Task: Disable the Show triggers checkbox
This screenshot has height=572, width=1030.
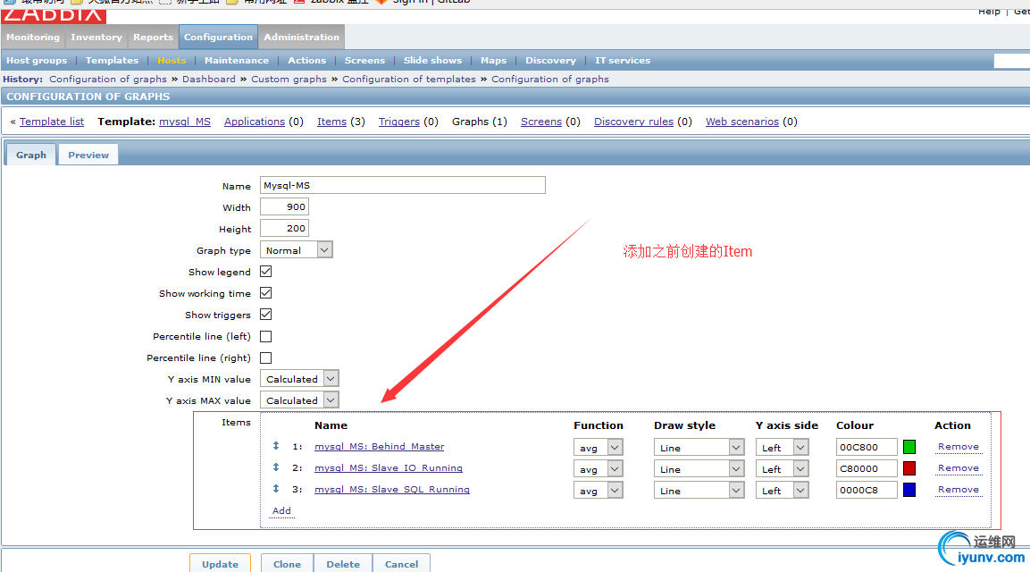Action: (x=266, y=315)
